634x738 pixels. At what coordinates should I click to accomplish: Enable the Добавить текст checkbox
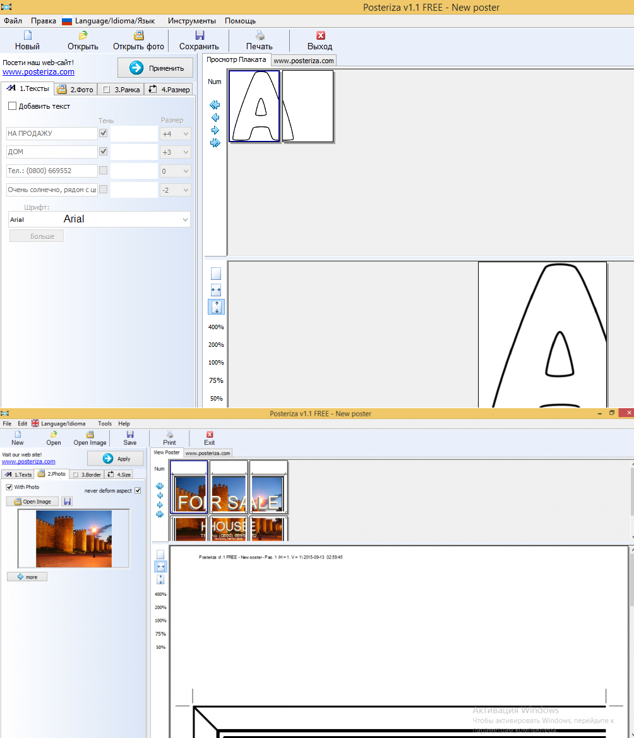pyautogui.click(x=12, y=106)
